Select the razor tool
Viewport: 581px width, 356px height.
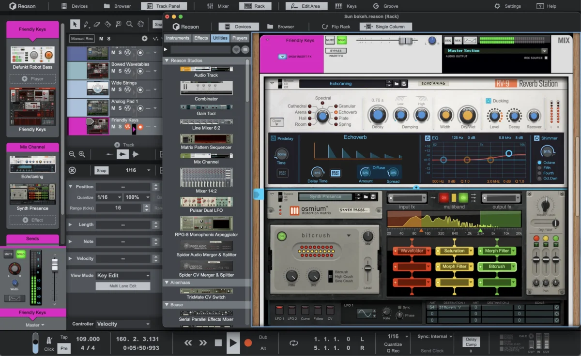click(107, 24)
